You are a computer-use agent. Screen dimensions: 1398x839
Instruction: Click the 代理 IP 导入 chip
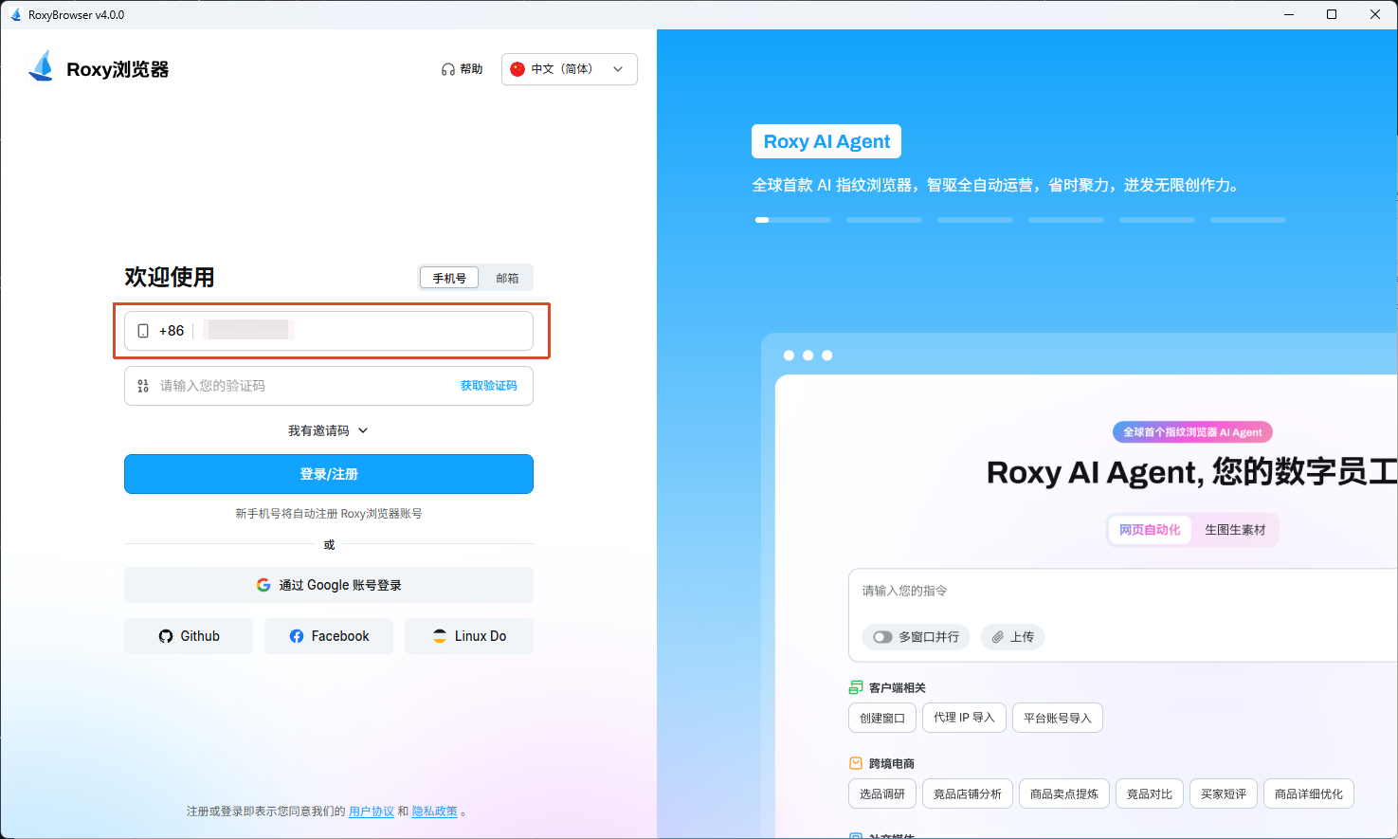[x=964, y=718]
